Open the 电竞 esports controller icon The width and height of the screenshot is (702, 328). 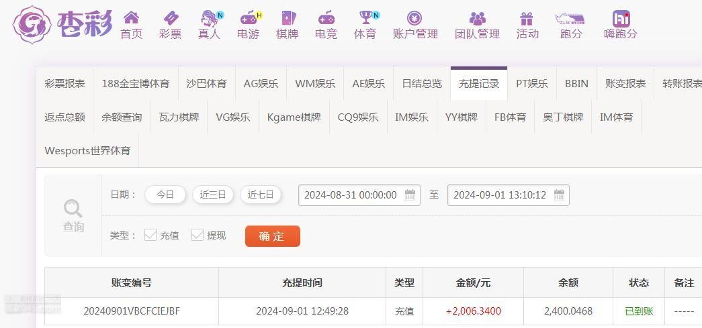tap(326, 18)
